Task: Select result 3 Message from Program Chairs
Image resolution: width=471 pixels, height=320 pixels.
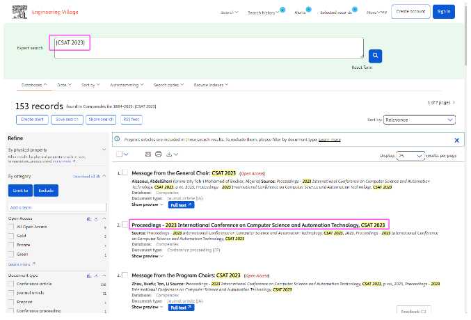Action: [125, 275]
